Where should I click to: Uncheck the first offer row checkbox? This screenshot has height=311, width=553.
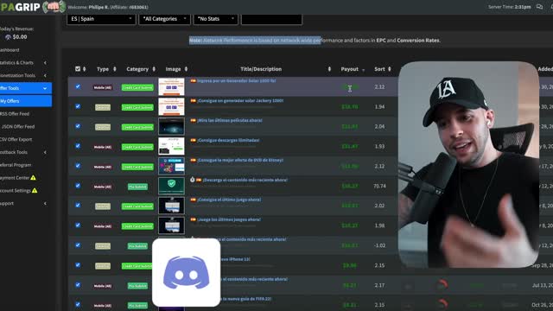click(x=78, y=86)
